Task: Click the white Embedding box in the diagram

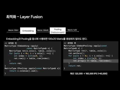Action: click(28, 31)
